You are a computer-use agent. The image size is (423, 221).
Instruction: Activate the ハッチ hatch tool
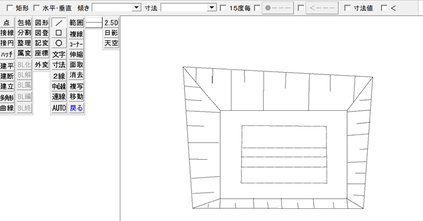click(x=7, y=54)
